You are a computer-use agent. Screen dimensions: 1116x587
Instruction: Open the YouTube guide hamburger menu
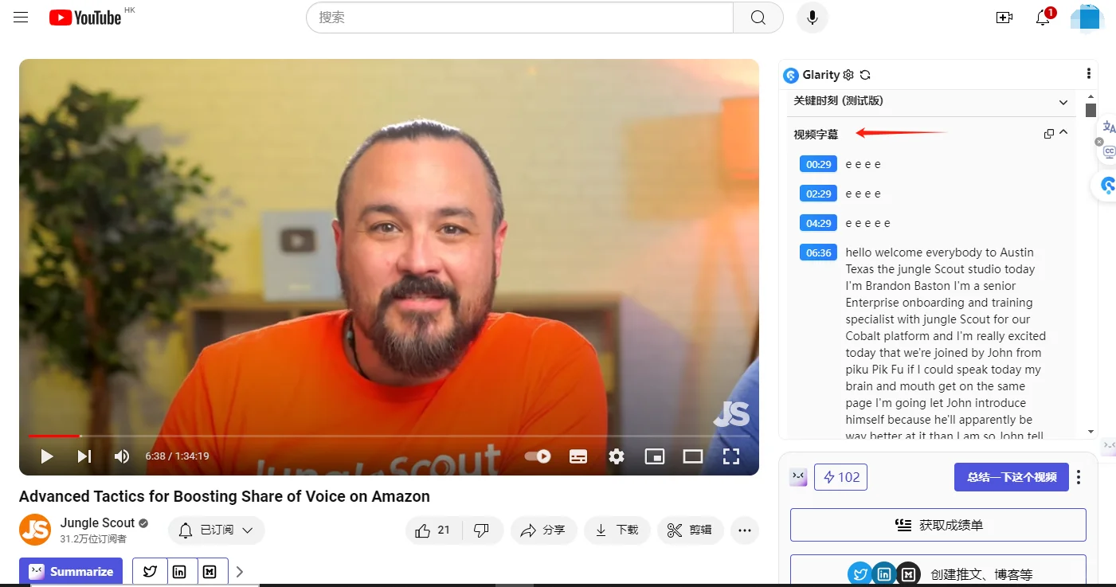(21, 18)
